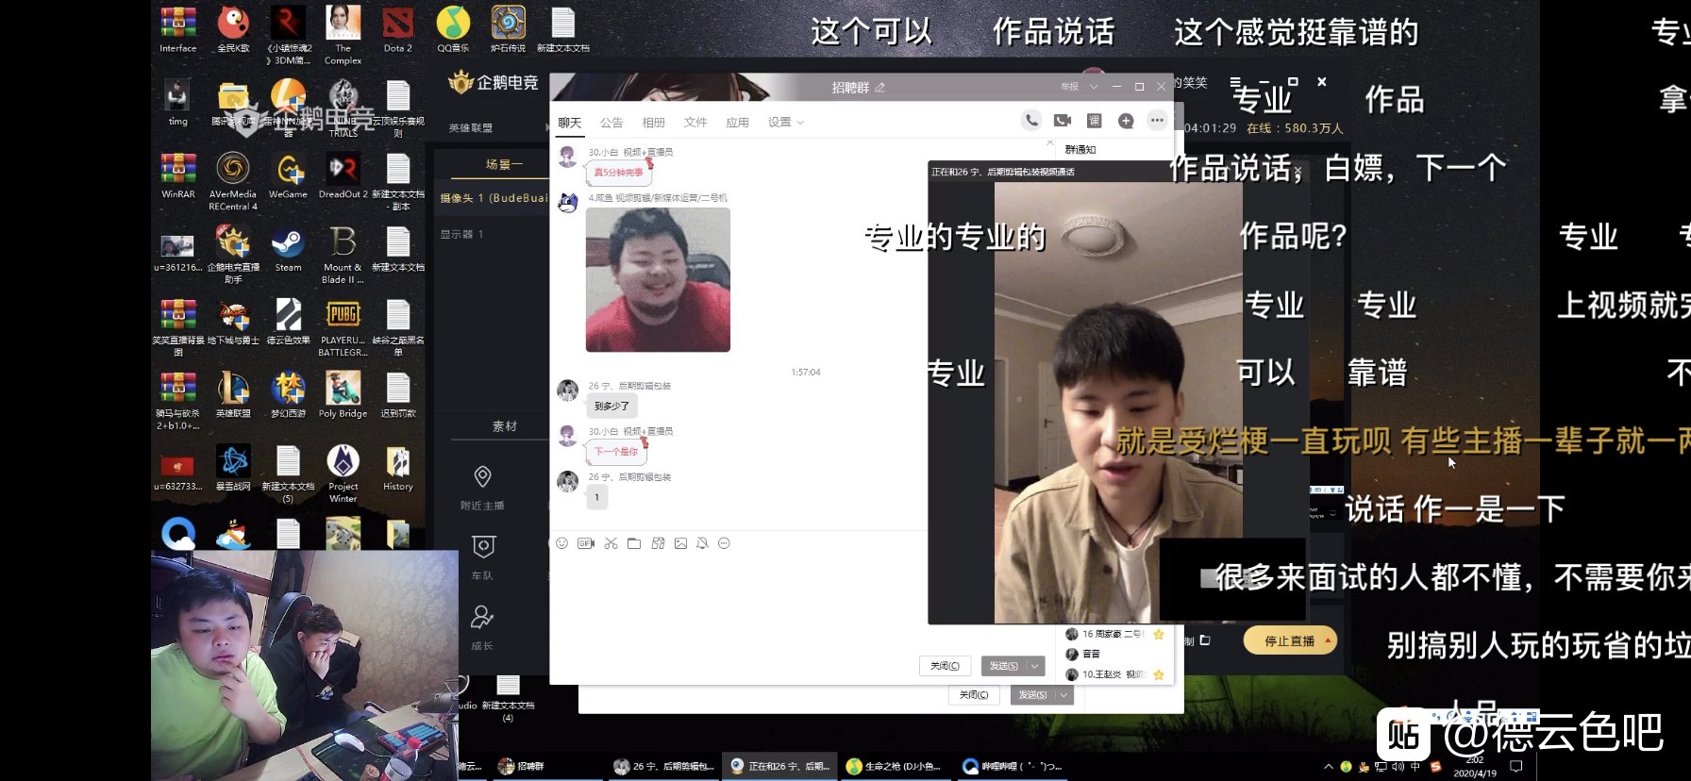Open Project Winter desktop icon
1691x781 pixels.
point(343,474)
